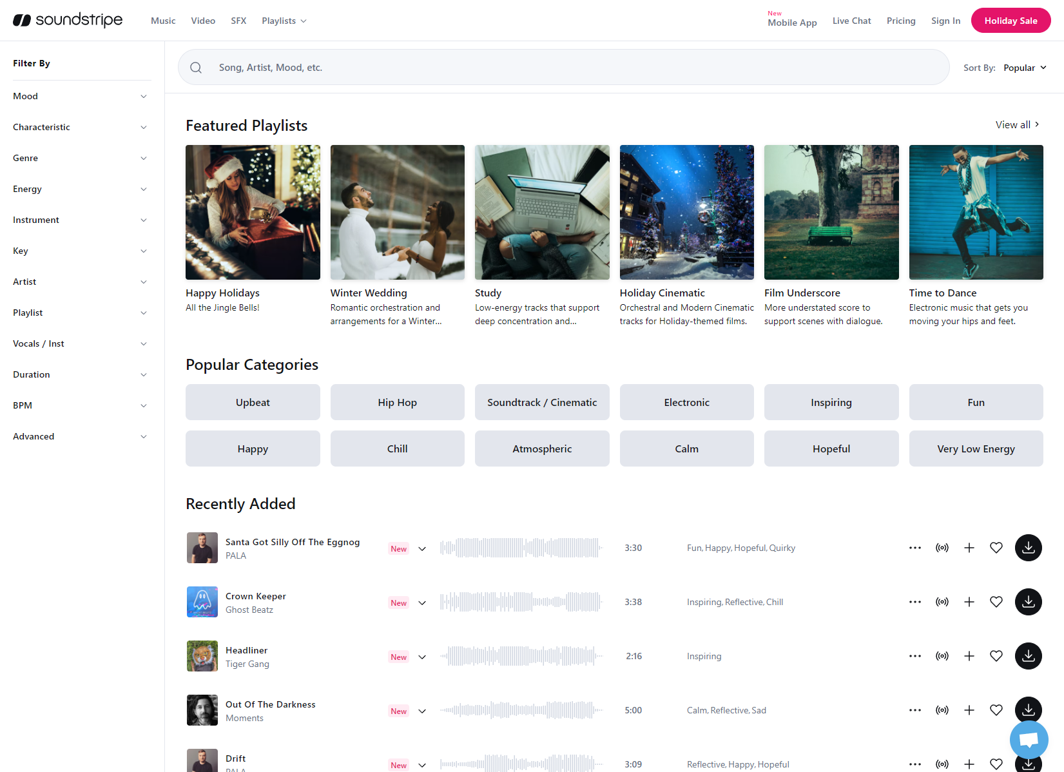The width and height of the screenshot is (1064, 772).
Task: Favorite the Crown Keeper track with heart
Action: (996, 602)
